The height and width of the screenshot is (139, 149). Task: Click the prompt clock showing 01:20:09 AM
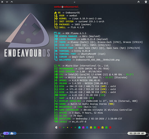pos(137,133)
